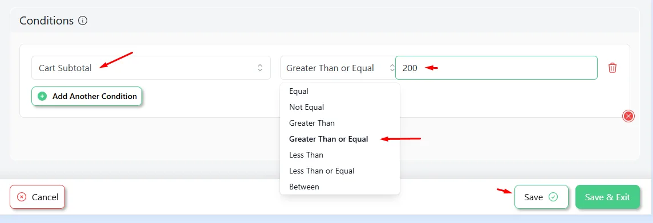This screenshot has width=653, height=223.
Task: Delete condition with red trash icon
Action: [x=612, y=68]
